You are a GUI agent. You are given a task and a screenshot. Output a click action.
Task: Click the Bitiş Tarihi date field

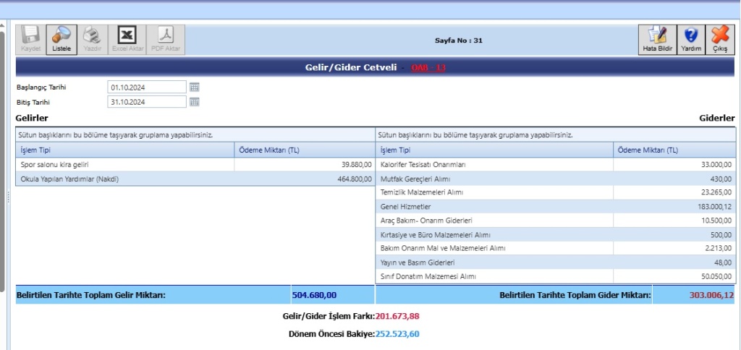(147, 102)
